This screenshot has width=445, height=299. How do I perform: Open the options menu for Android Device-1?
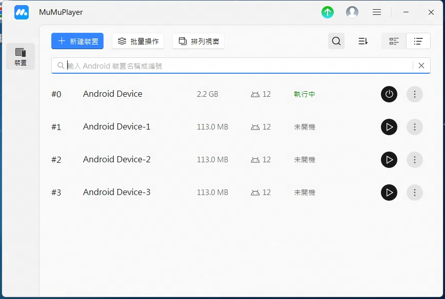[415, 127]
